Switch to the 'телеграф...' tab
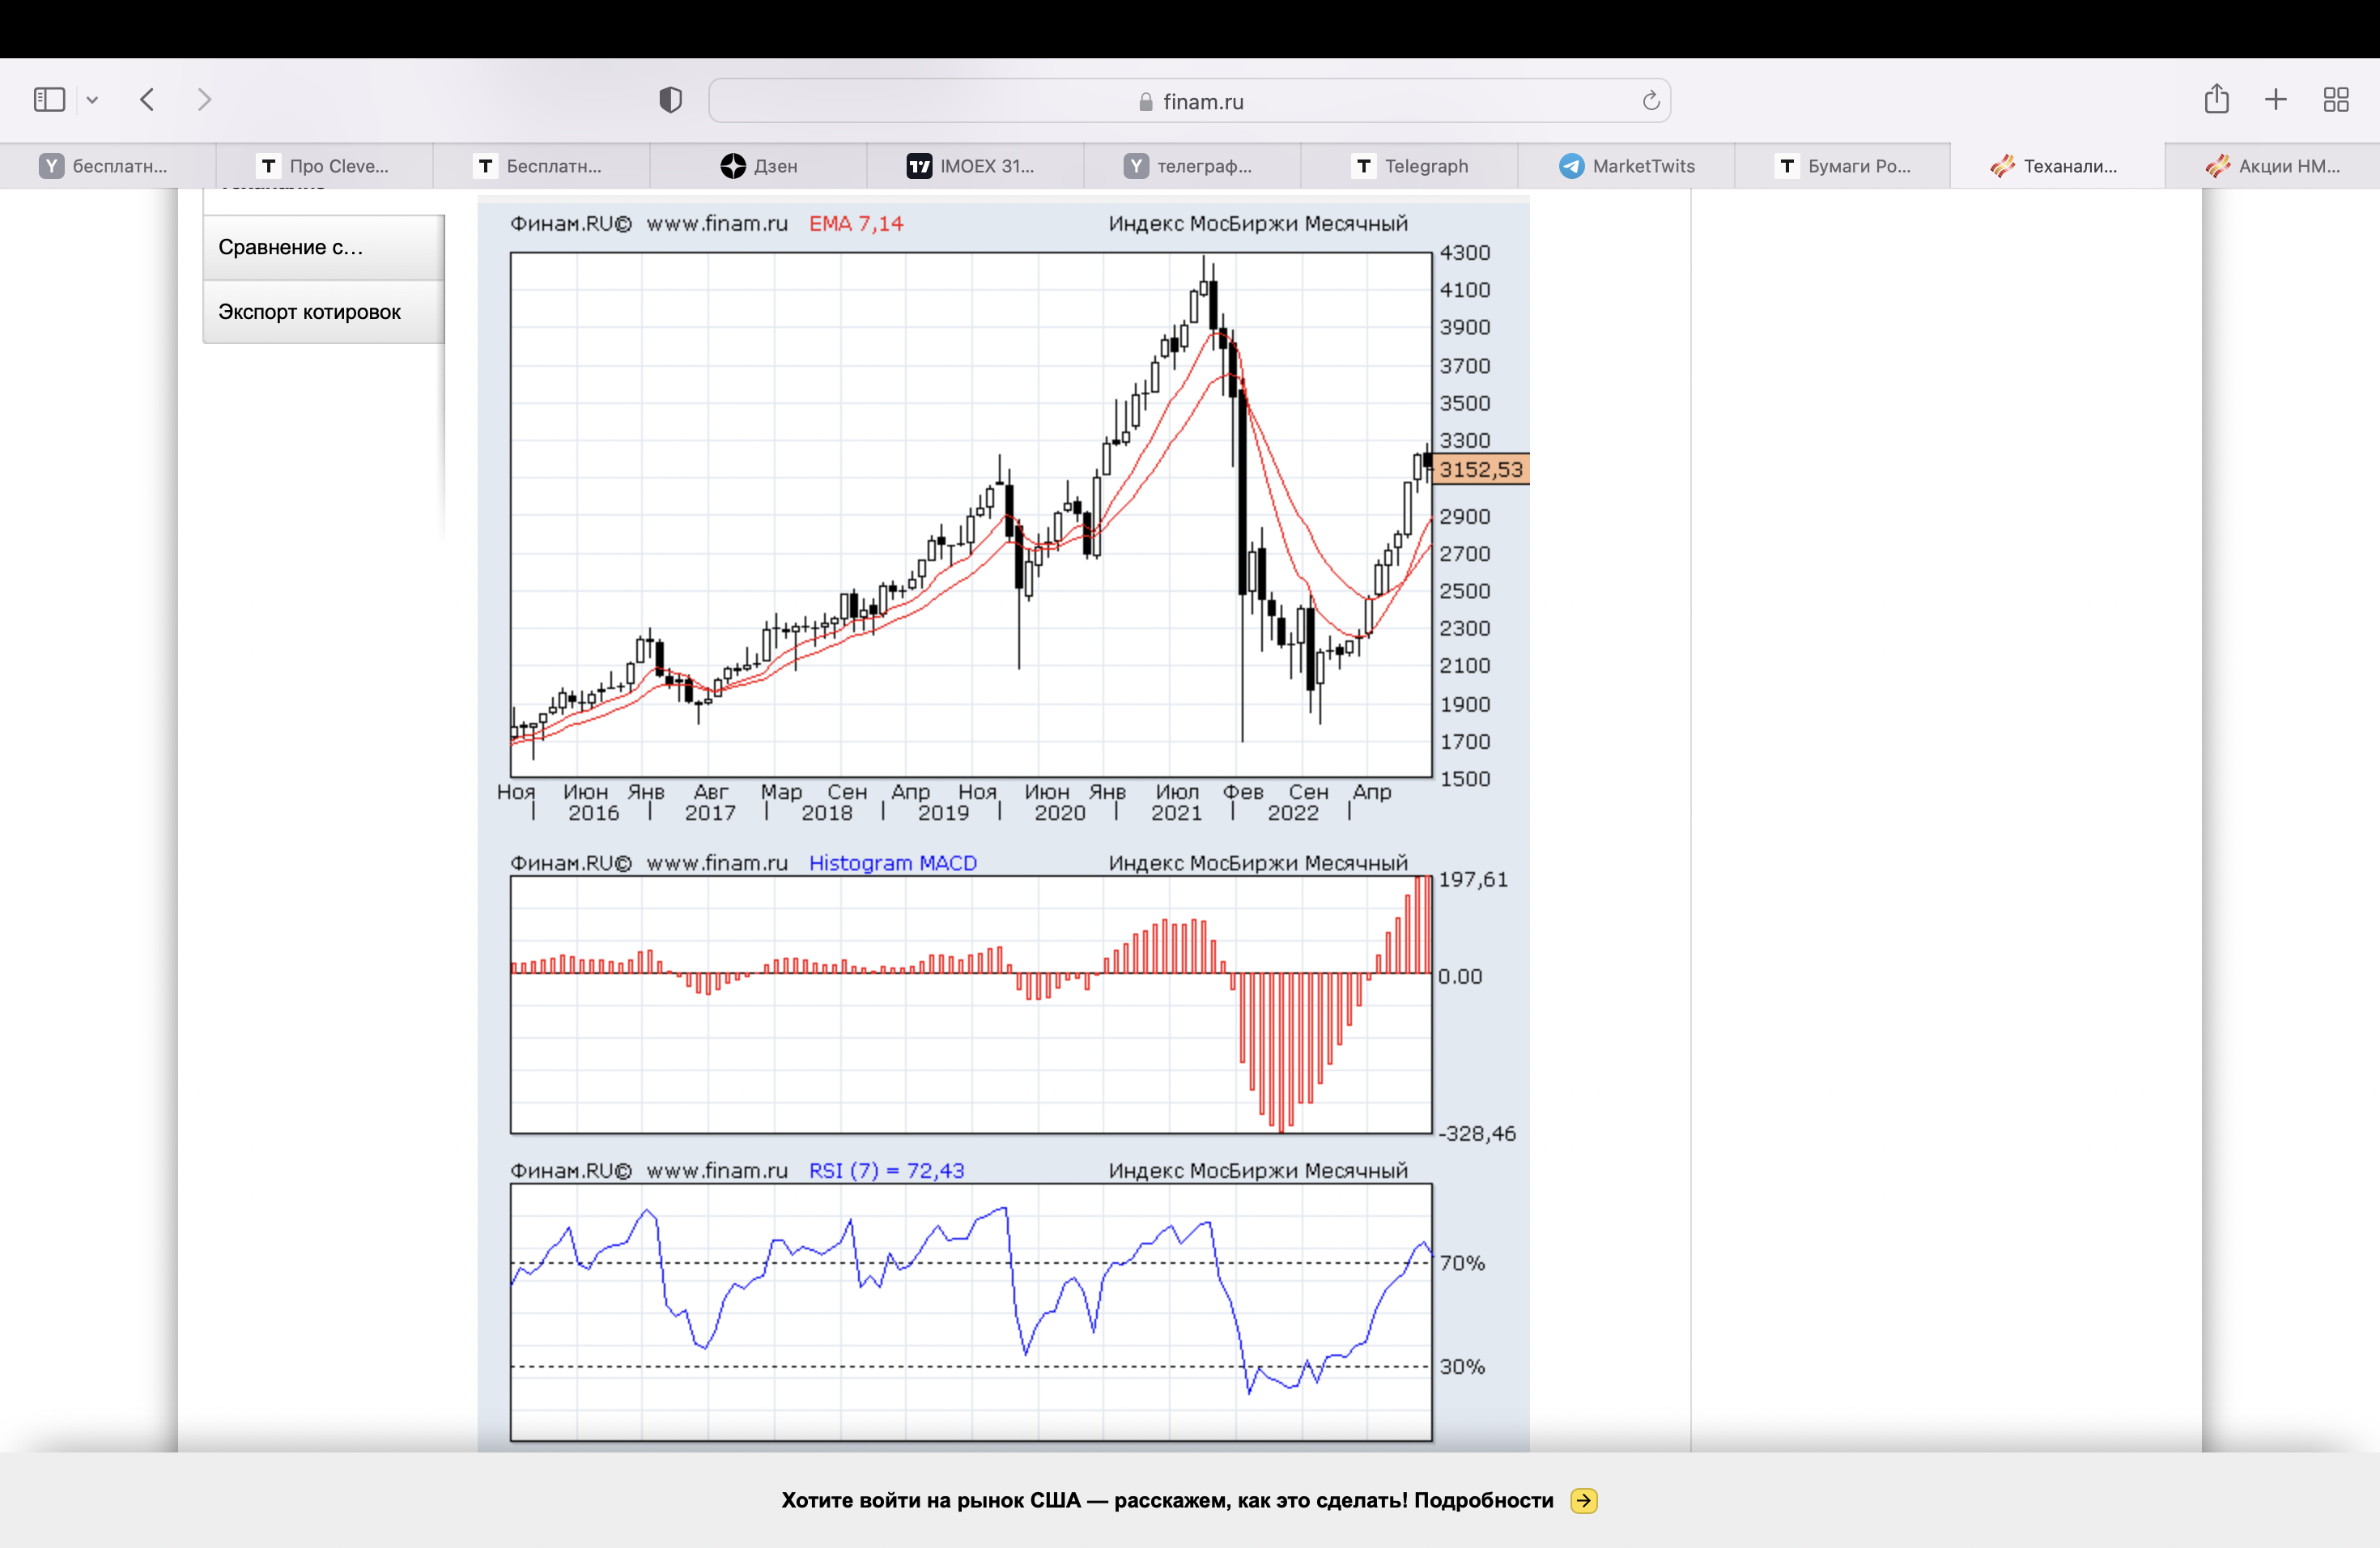The image size is (2380, 1548). [1192, 166]
